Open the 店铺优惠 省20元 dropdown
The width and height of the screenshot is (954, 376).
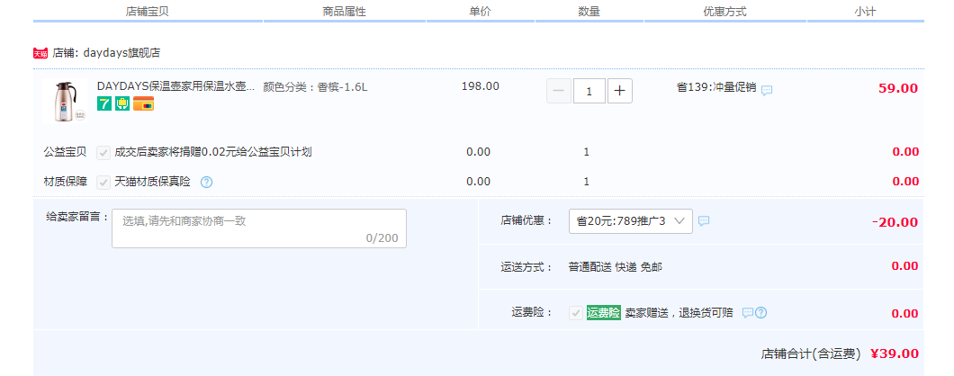click(x=630, y=221)
